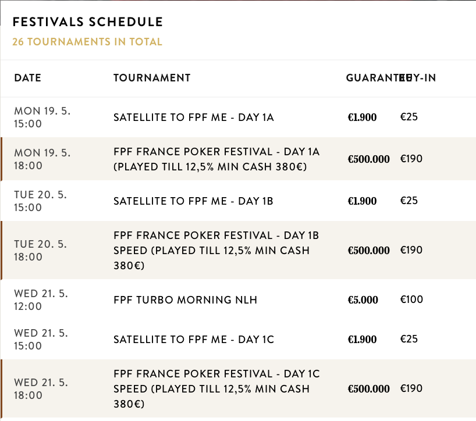Click the Tournament column header
476x421 pixels.
click(152, 78)
